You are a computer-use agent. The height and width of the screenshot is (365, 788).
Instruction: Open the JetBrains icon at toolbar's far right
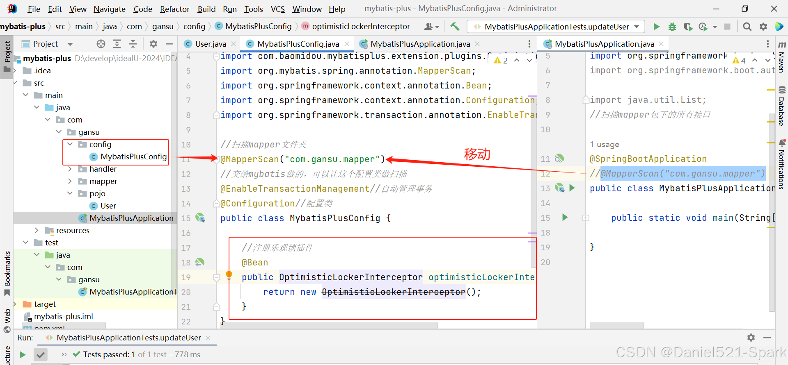[x=779, y=27]
